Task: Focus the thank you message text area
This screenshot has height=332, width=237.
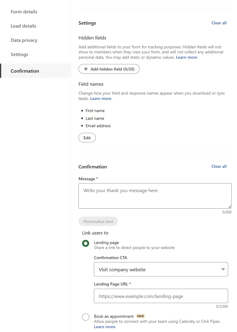Action: click(155, 196)
